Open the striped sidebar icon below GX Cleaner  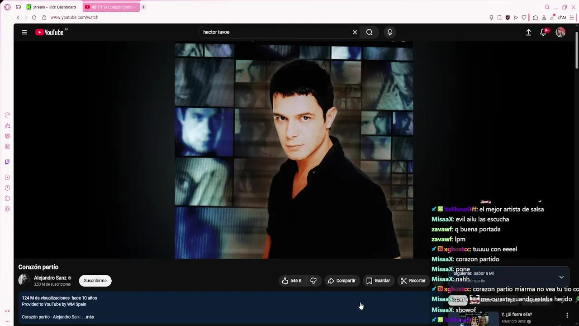click(7, 136)
